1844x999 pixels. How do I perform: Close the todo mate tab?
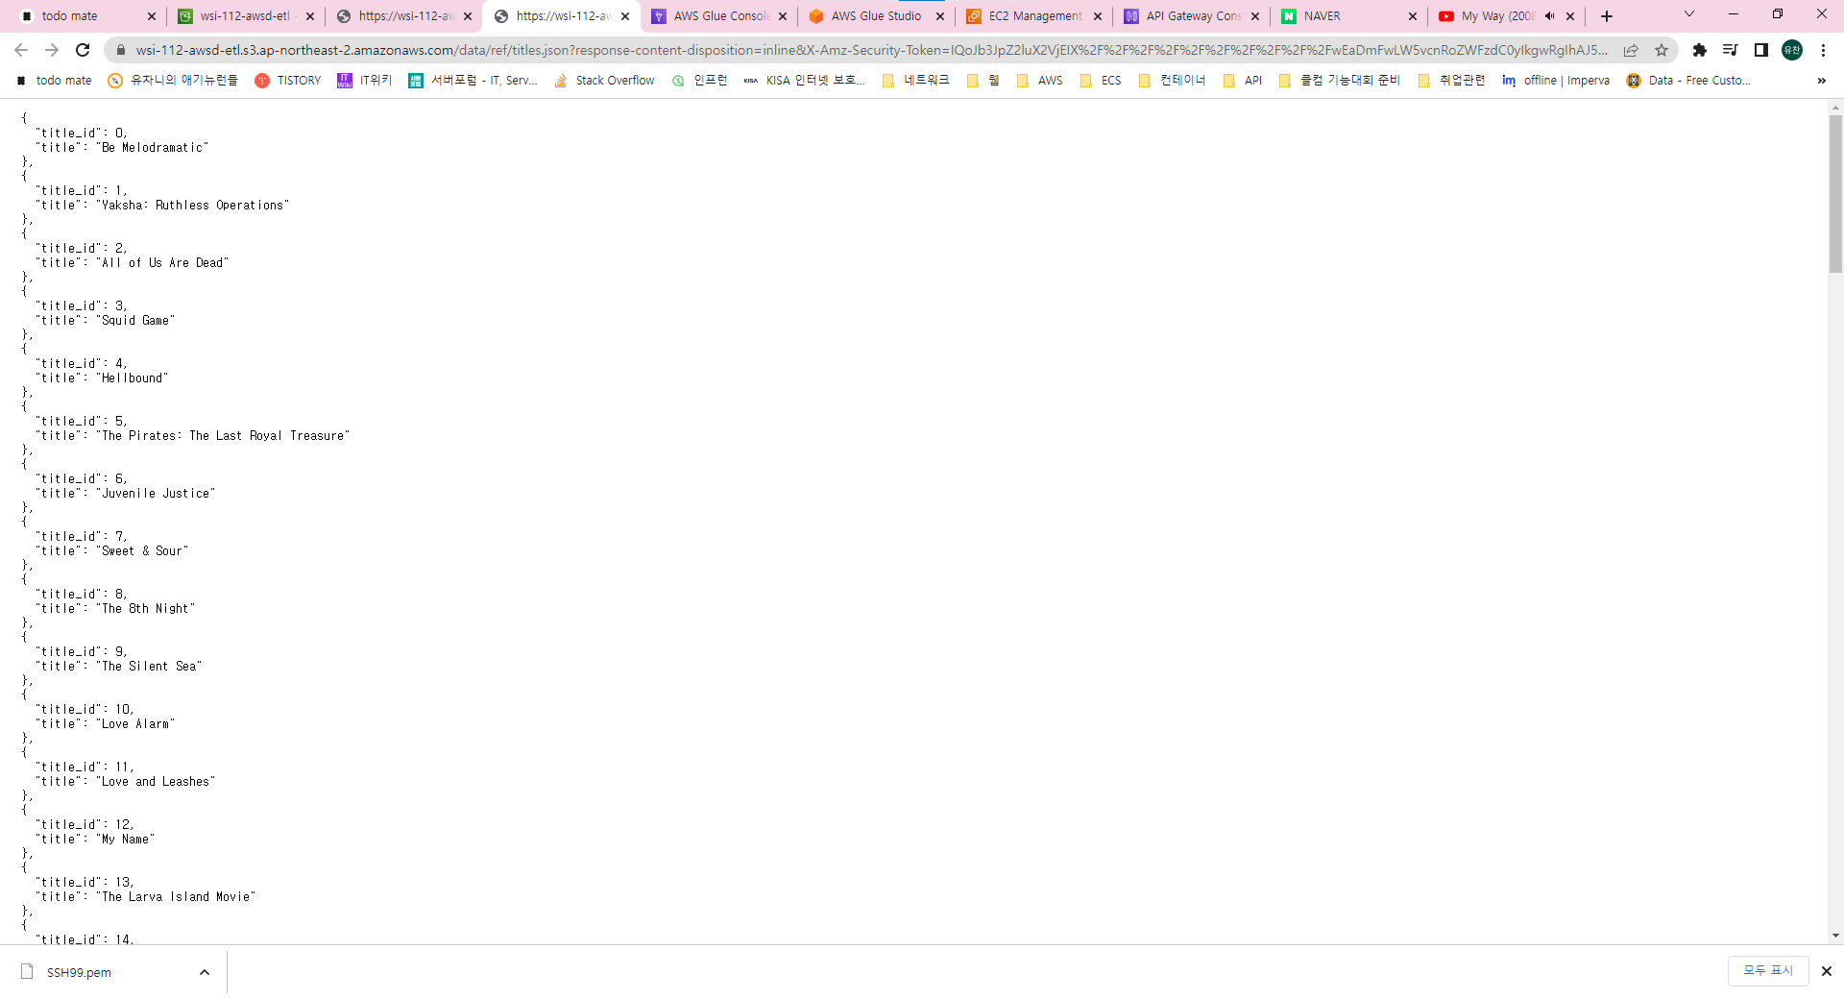tap(152, 16)
